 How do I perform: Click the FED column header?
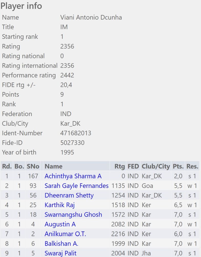click(133, 166)
